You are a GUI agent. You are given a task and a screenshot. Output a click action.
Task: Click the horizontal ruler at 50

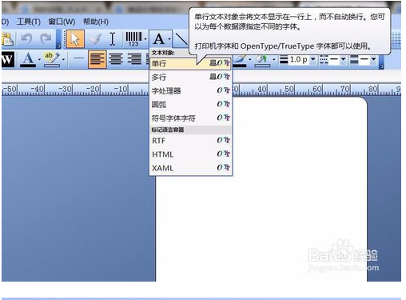click(x=289, y=90)
